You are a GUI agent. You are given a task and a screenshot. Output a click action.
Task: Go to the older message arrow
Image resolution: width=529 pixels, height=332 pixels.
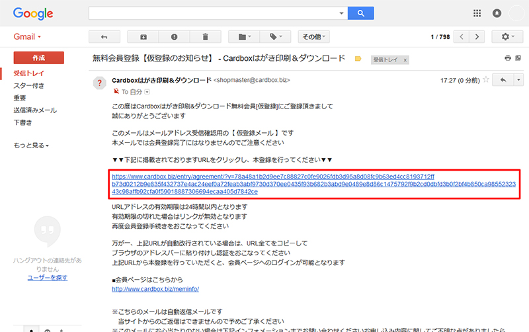tap(477, 37)
